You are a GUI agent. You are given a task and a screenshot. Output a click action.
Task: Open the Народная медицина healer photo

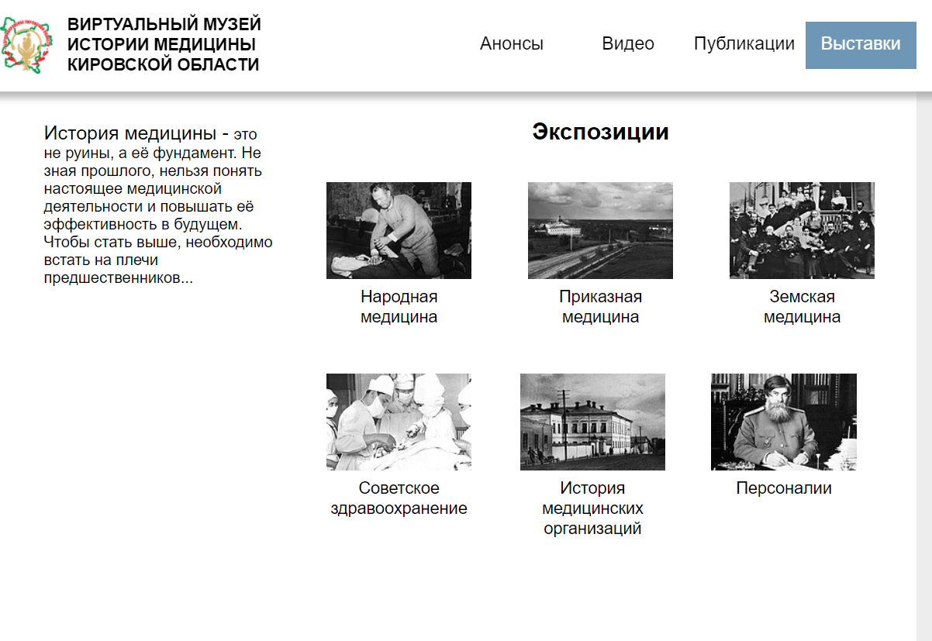click(x=399, y=230)
